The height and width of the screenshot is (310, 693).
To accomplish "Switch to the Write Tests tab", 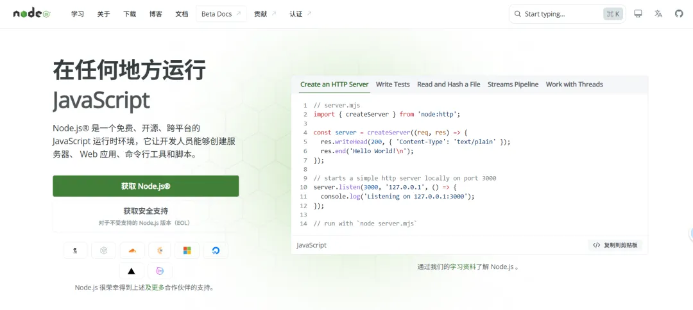I will pos(393,84).
